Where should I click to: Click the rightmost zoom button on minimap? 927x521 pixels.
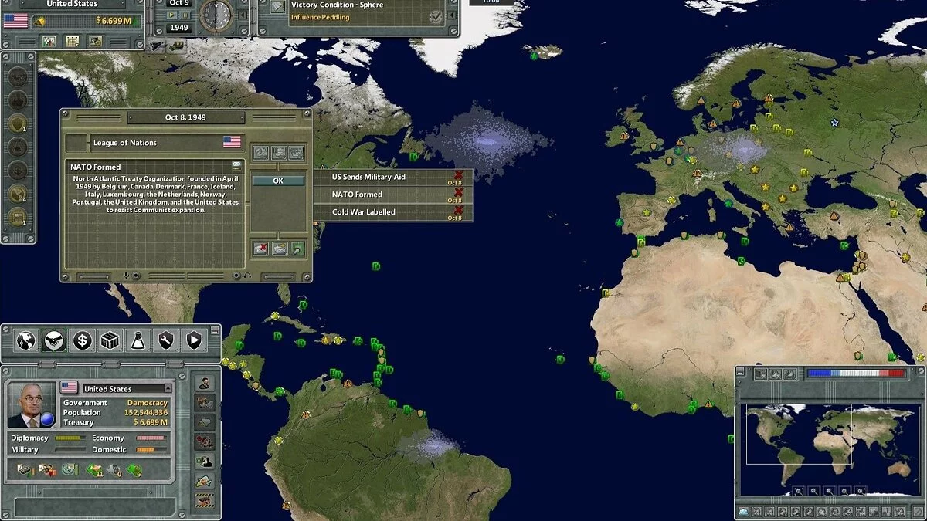coord(860,491)
